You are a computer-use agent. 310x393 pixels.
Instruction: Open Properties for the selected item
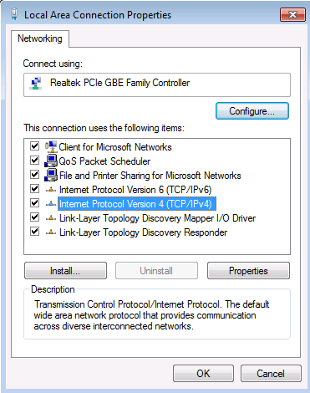pos(248,271)
